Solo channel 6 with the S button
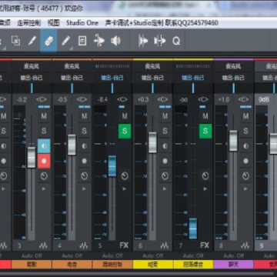Viewport: 277px width, 277px height. pos(165,131)
